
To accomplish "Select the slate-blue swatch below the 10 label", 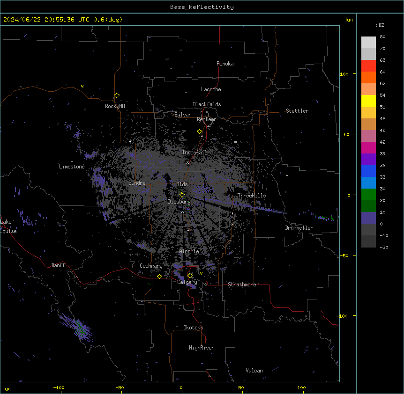I will [368, 218].
